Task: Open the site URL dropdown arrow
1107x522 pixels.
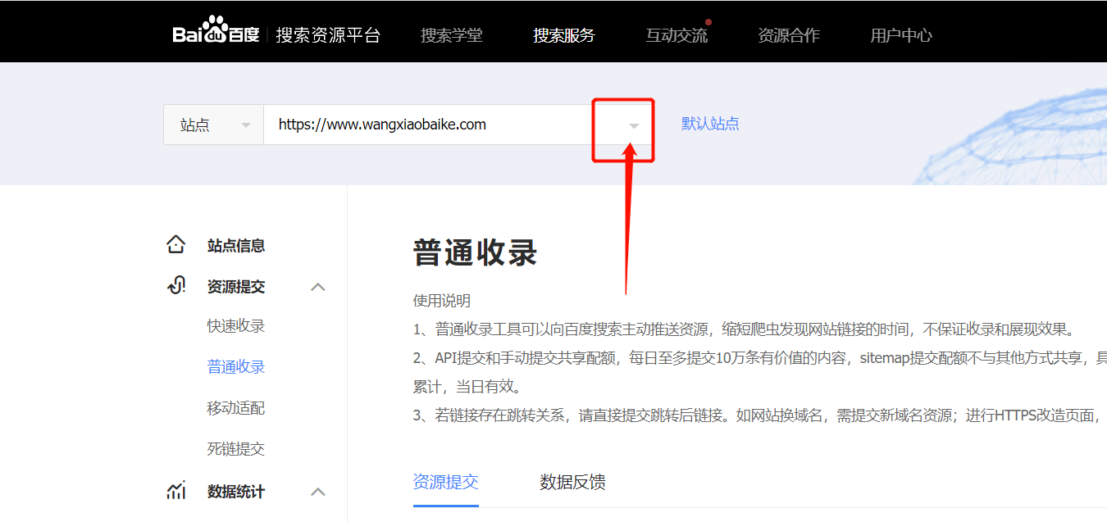Action: (x=633, y=125)
